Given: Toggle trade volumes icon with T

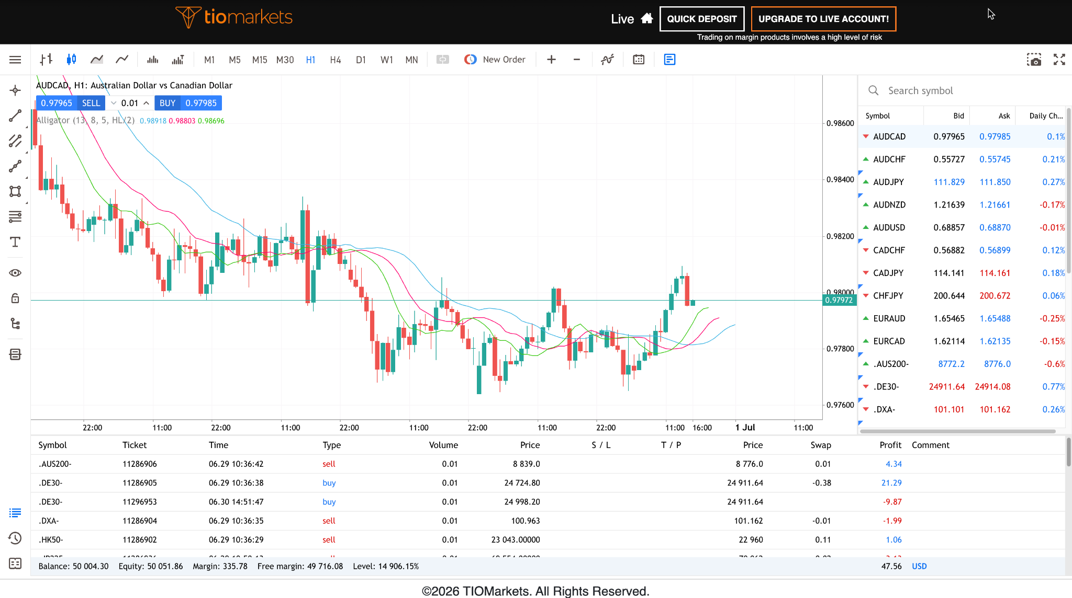Looking at the screenshot, I should point(178,60).
